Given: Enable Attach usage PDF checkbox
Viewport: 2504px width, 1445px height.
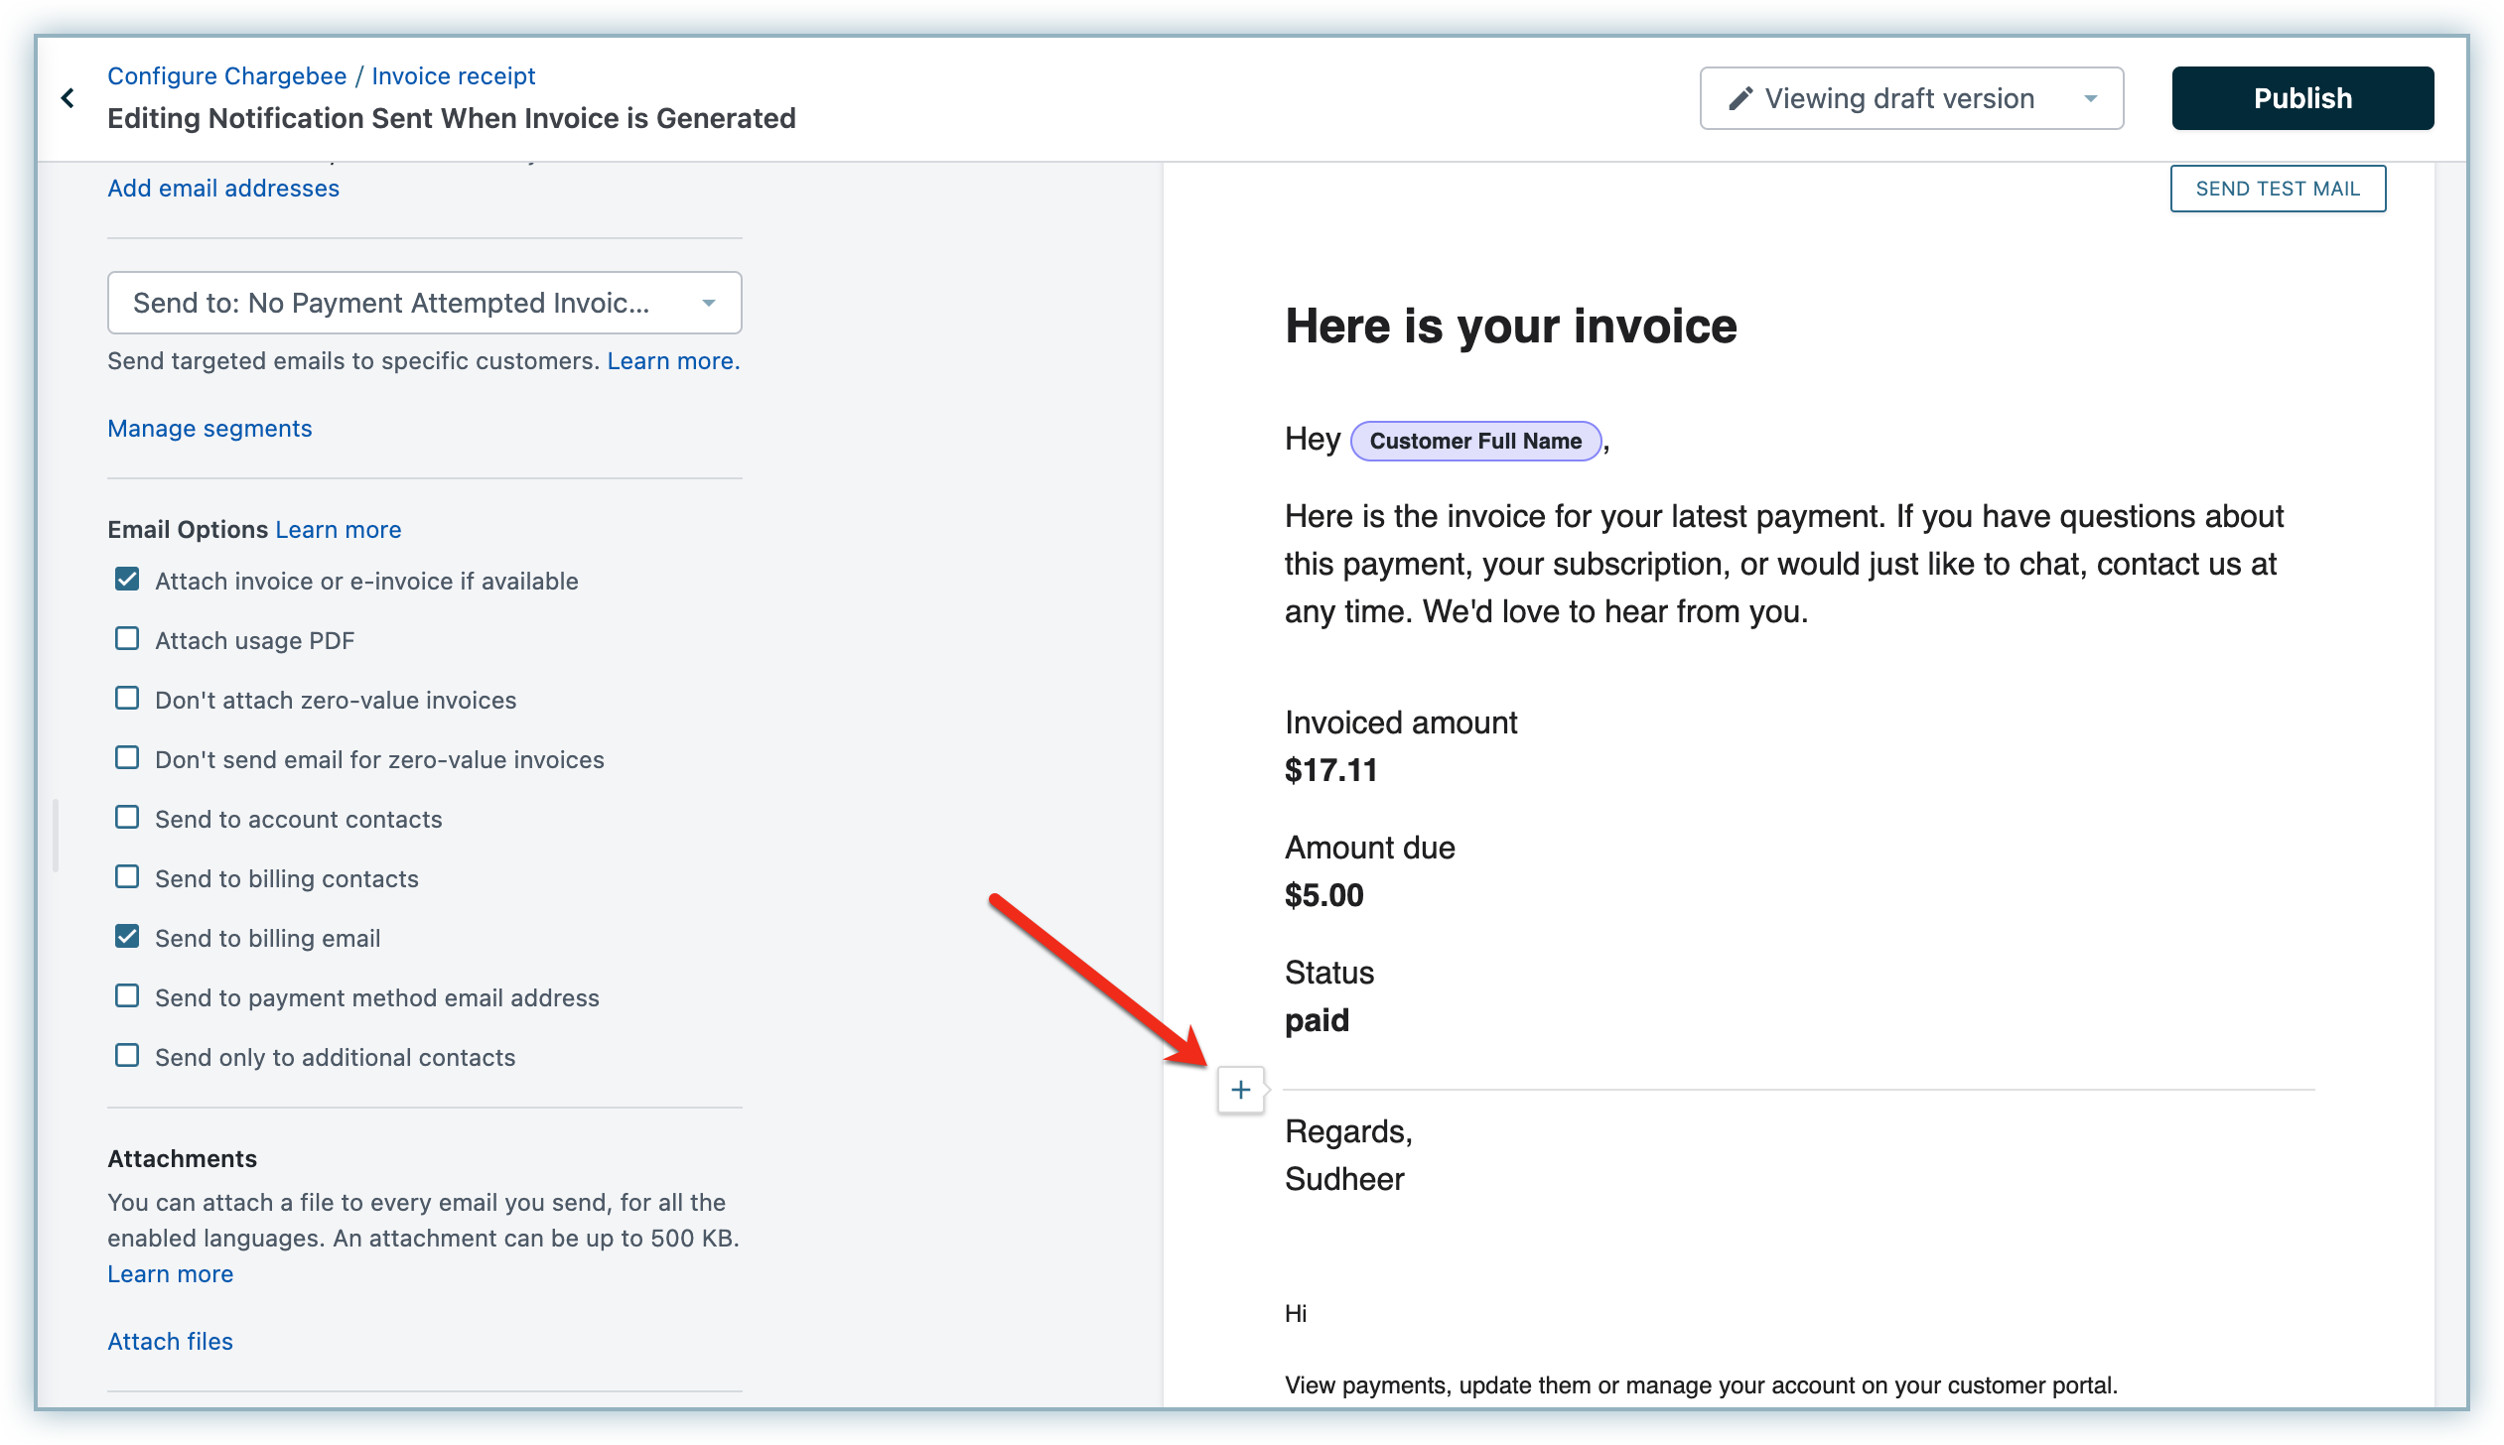Looking at the screenshot, I should point(127,639).
